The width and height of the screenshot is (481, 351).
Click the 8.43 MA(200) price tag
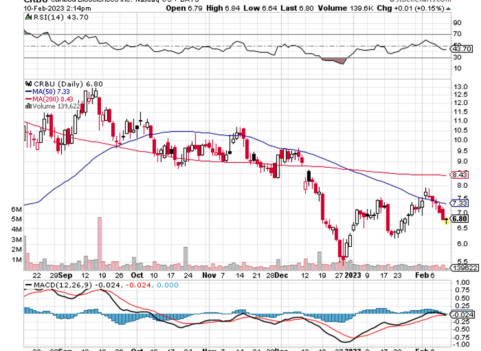pyautogui.click(x=459, y=175)
